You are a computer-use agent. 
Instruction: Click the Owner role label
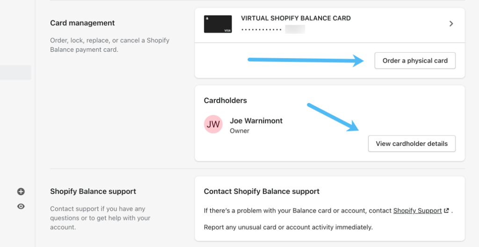[x=239, y=131]
